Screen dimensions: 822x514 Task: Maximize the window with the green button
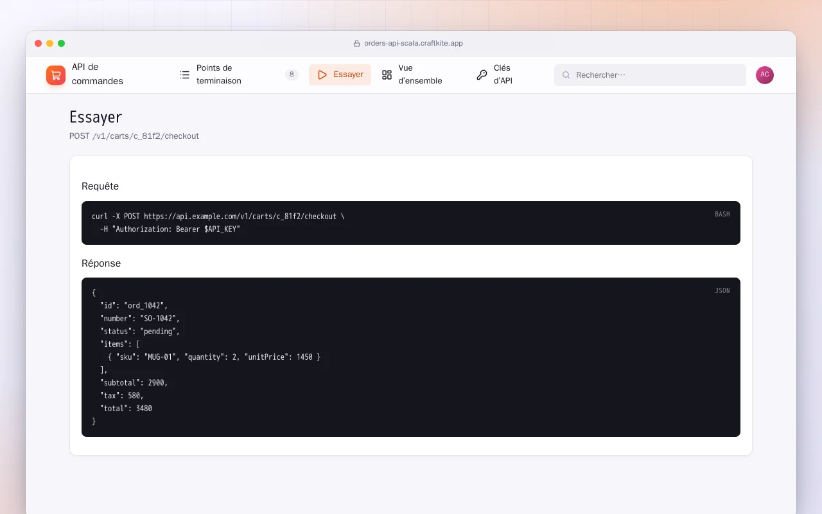pos(62,44)
